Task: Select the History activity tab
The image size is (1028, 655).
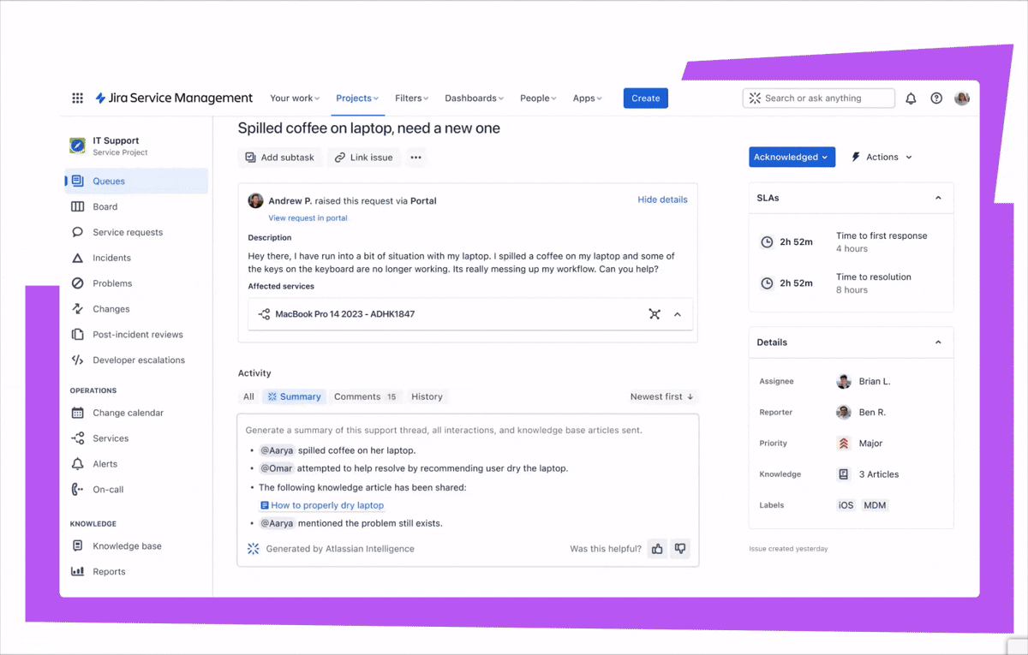Action: click(427, 396)
